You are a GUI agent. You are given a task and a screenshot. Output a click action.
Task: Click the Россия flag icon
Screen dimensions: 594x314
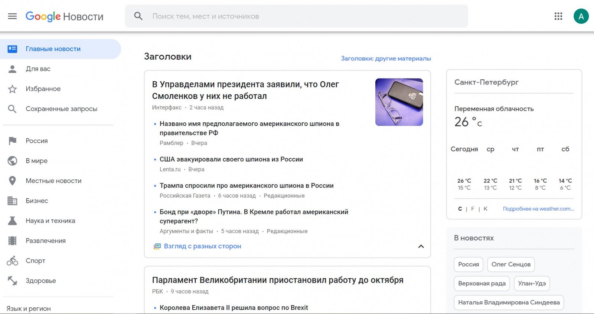[x=12, y=141]
